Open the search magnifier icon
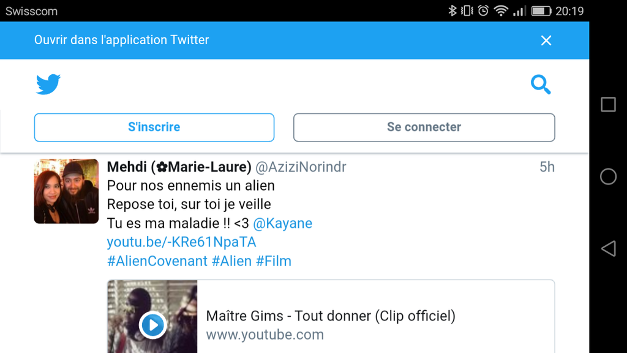This screenshot has height=353, width=627. click(x=540, y=85)
